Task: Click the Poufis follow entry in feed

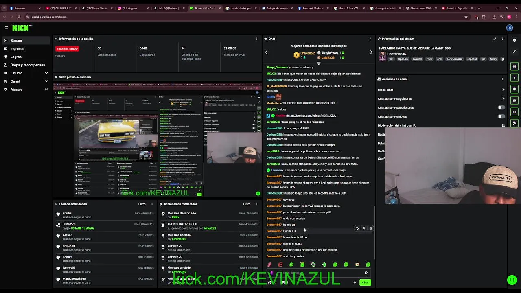Action: coord(105,215)
